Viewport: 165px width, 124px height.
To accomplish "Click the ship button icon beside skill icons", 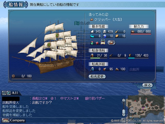I will (111, 42).
